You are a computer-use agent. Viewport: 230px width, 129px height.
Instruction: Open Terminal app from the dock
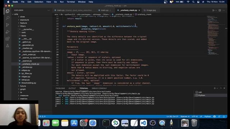tap(106, 123)
